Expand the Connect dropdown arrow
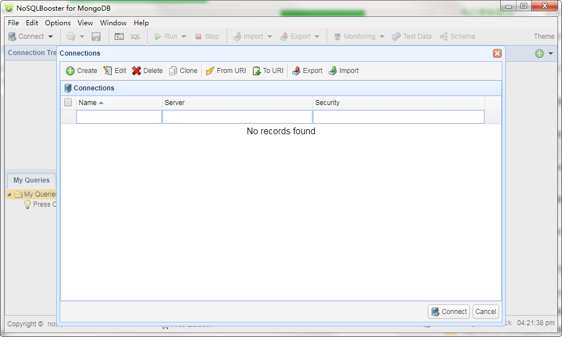 (x=51, y=37)
